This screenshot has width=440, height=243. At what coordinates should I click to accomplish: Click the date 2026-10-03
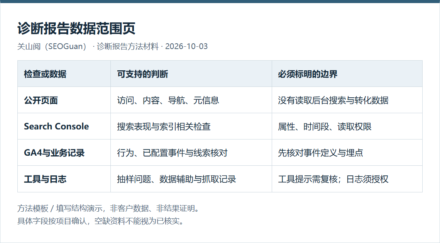coord(186,46)
